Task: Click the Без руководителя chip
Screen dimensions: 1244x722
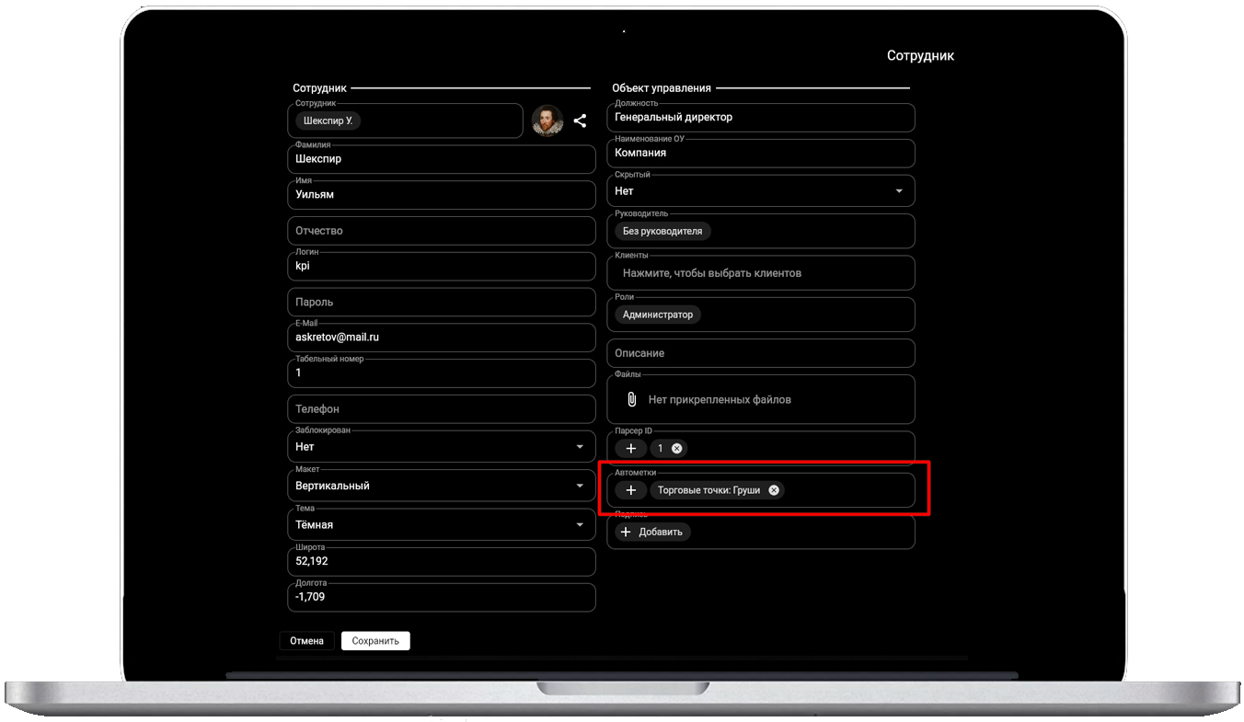Action: click(x=662, y=232)
